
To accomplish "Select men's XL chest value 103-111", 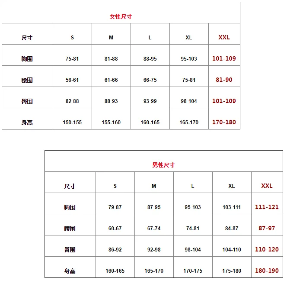I will click(x=232, y=207).
